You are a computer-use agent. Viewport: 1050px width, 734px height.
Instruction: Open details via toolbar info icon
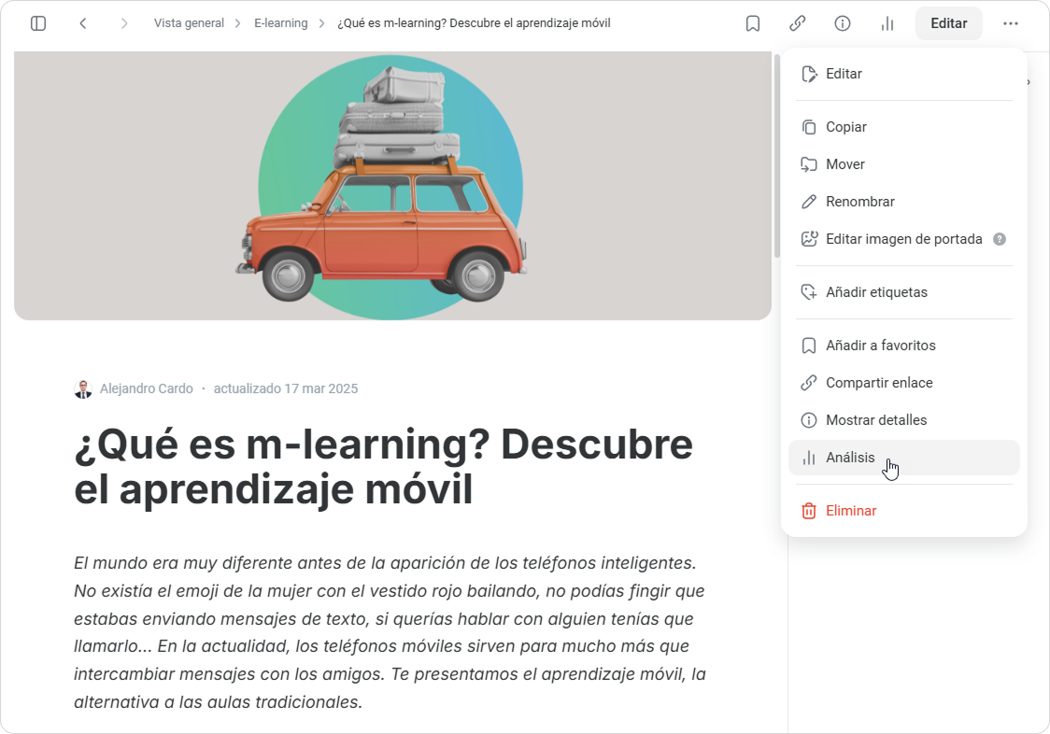point(843,23)
